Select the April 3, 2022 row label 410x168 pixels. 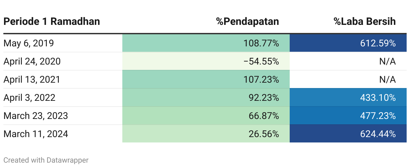29,97
